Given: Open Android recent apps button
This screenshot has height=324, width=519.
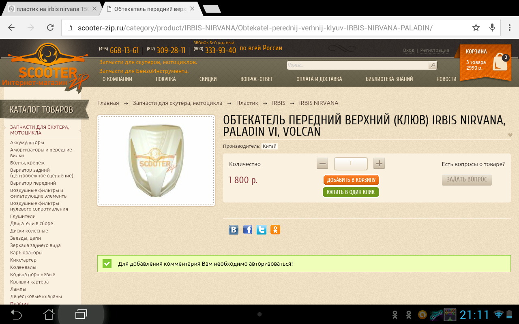Looking at the screenshot, I should coord(81,314).
